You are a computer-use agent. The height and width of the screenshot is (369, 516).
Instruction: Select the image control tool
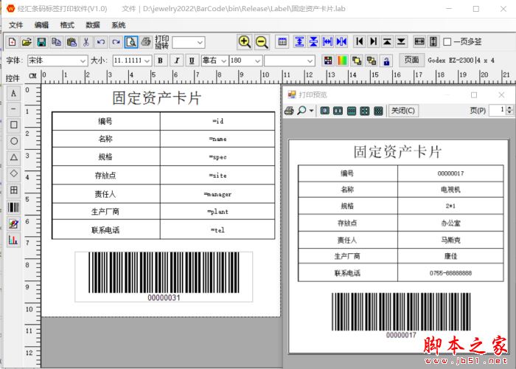tap(13, 224)
